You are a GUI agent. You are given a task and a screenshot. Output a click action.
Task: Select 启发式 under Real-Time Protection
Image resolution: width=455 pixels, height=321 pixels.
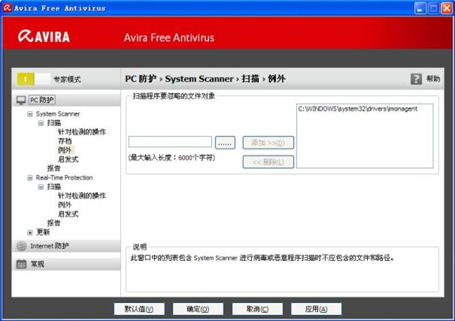(68, 214)
